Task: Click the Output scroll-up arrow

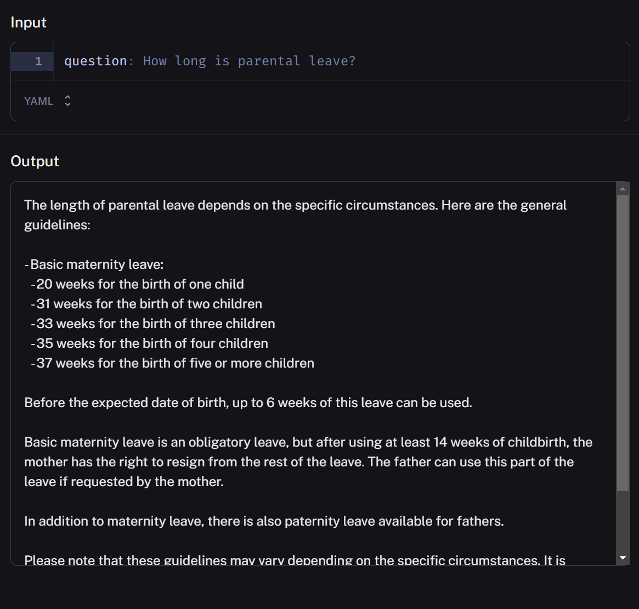Action: (x=622, y=189)
